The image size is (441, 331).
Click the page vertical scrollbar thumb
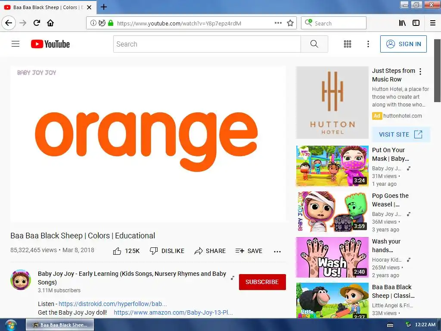click(438, 70)
